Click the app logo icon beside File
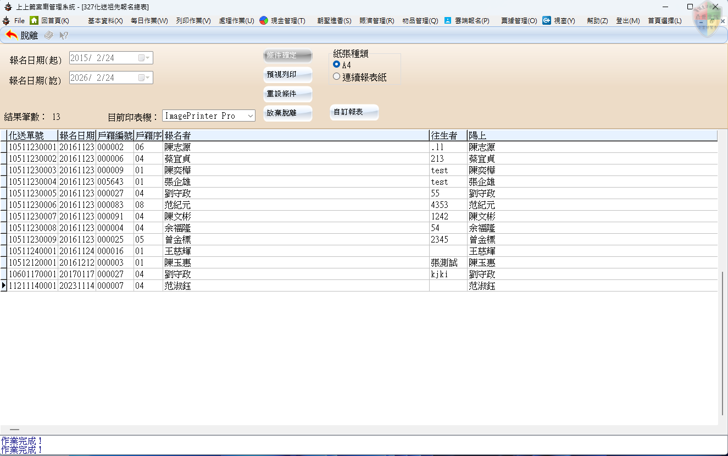Viewport: 728px width, 456px height. [6, 20]
